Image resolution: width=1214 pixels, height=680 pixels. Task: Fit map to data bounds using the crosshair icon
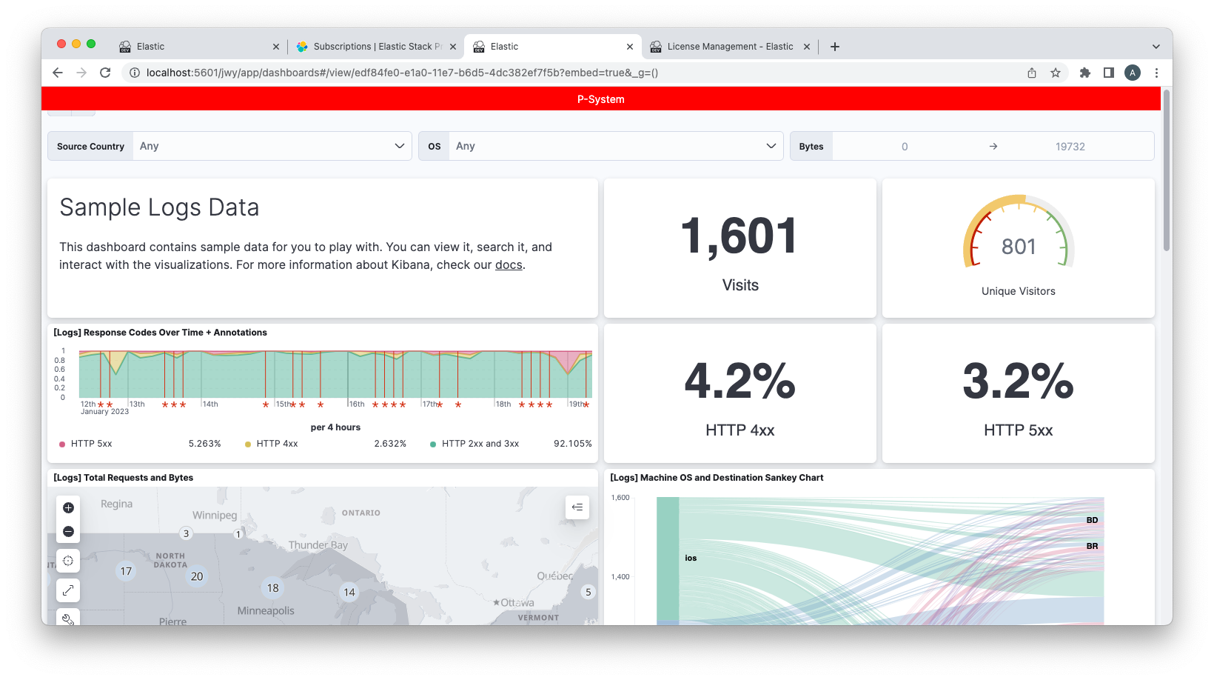[x=68, y=561]
